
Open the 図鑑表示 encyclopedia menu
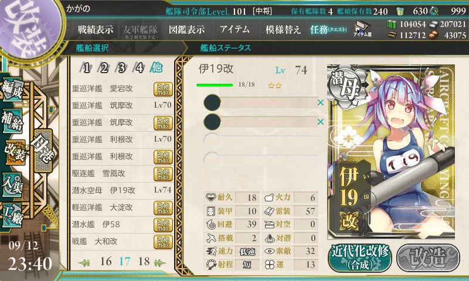[186, 29]
